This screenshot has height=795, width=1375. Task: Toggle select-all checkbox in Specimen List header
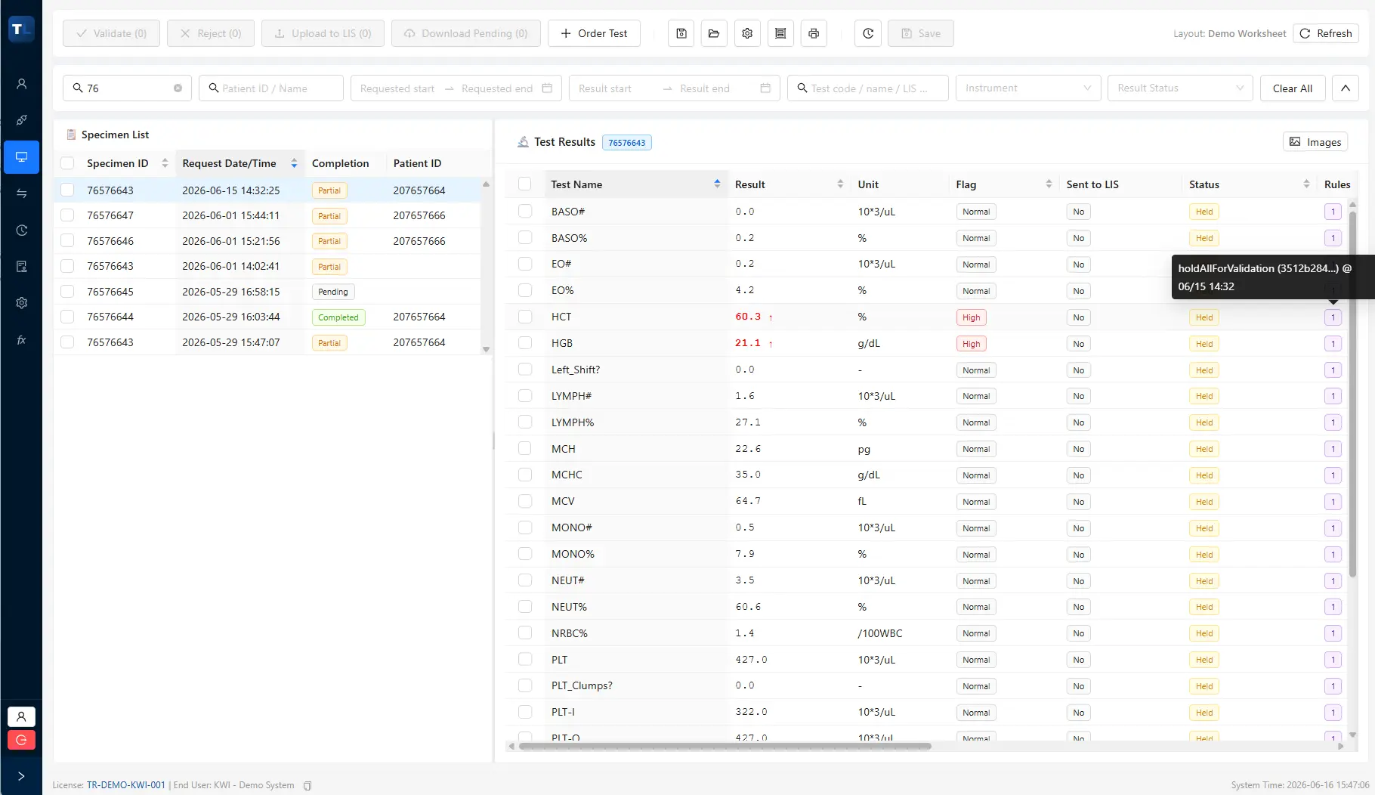point(67,163)
